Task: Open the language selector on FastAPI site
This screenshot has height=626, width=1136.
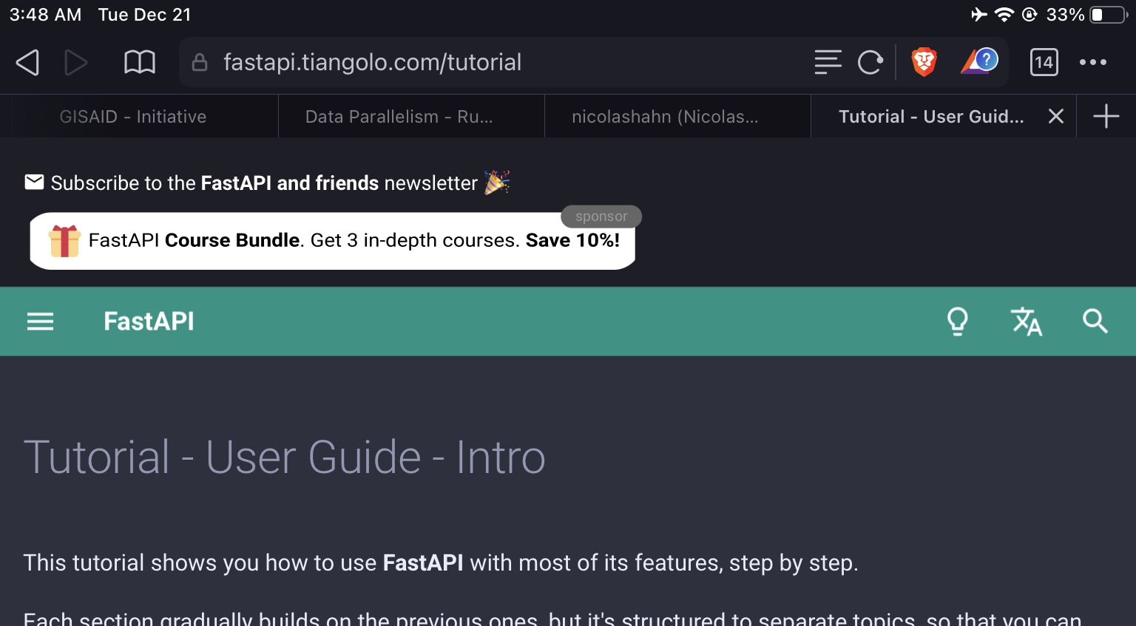Action: pos(1027,321)
